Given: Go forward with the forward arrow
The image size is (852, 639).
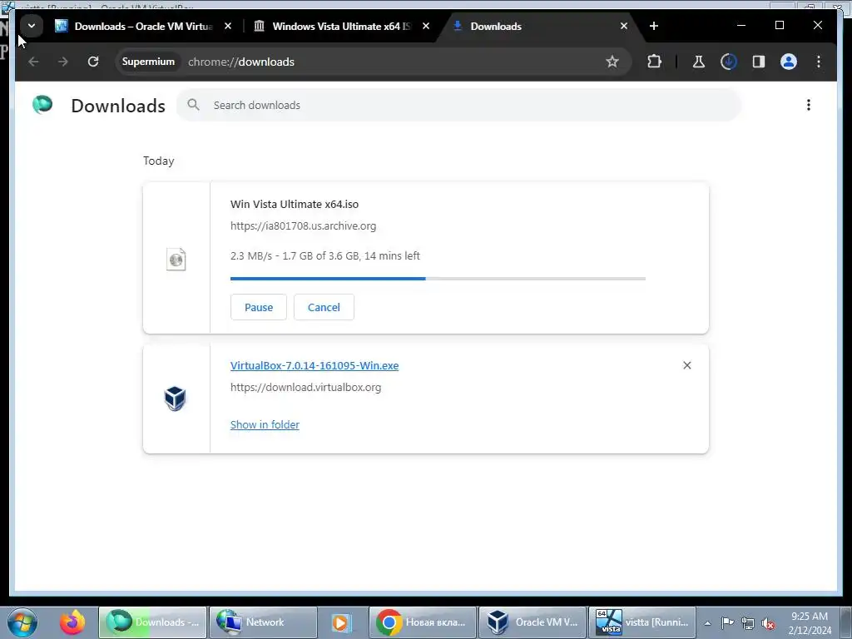Looking at the screenshot, I should [63, 62].
